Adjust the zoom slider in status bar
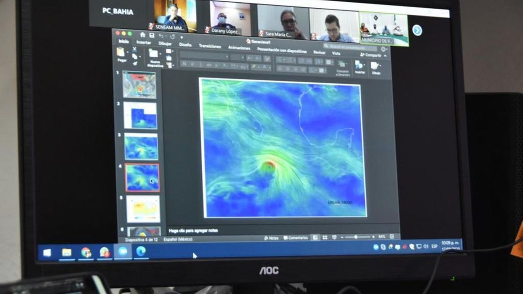The image size is (523, 294). point(356,237)
